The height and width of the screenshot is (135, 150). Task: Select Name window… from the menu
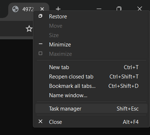(x=91, y=95)
